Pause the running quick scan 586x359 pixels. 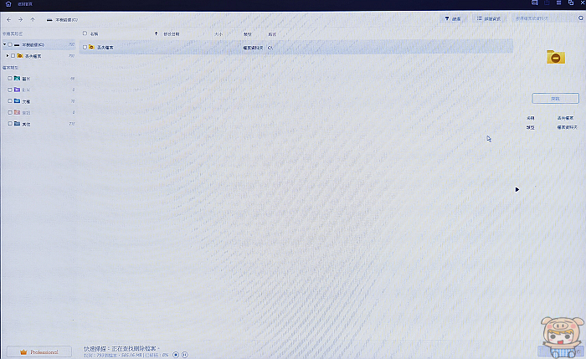184,355
